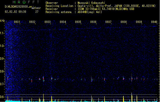Click the 1.1 kHz frequency axis label
The height and width of the screenshot is (102, 160).
click(x=2, y=33)
